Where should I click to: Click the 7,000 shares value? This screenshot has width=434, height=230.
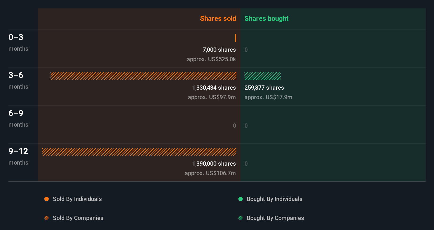(x=219, y=50)
